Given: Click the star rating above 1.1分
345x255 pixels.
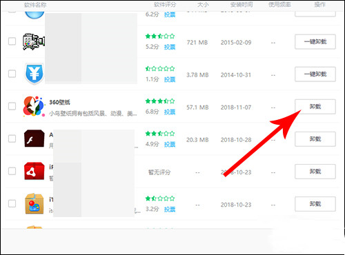Looking at the screenshot, I should point(160,68).
